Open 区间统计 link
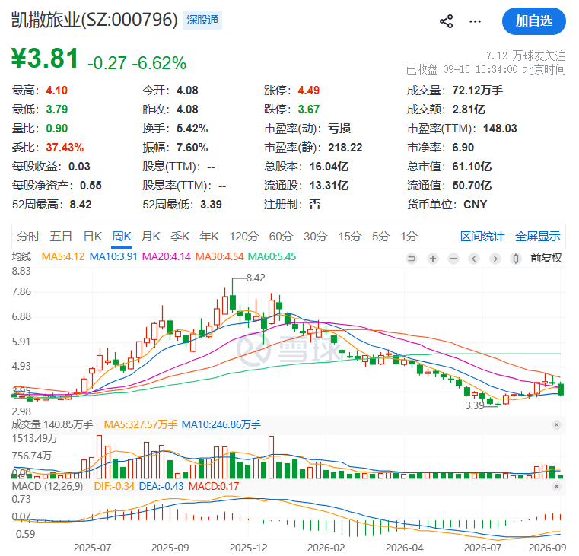 click(482, 237)
